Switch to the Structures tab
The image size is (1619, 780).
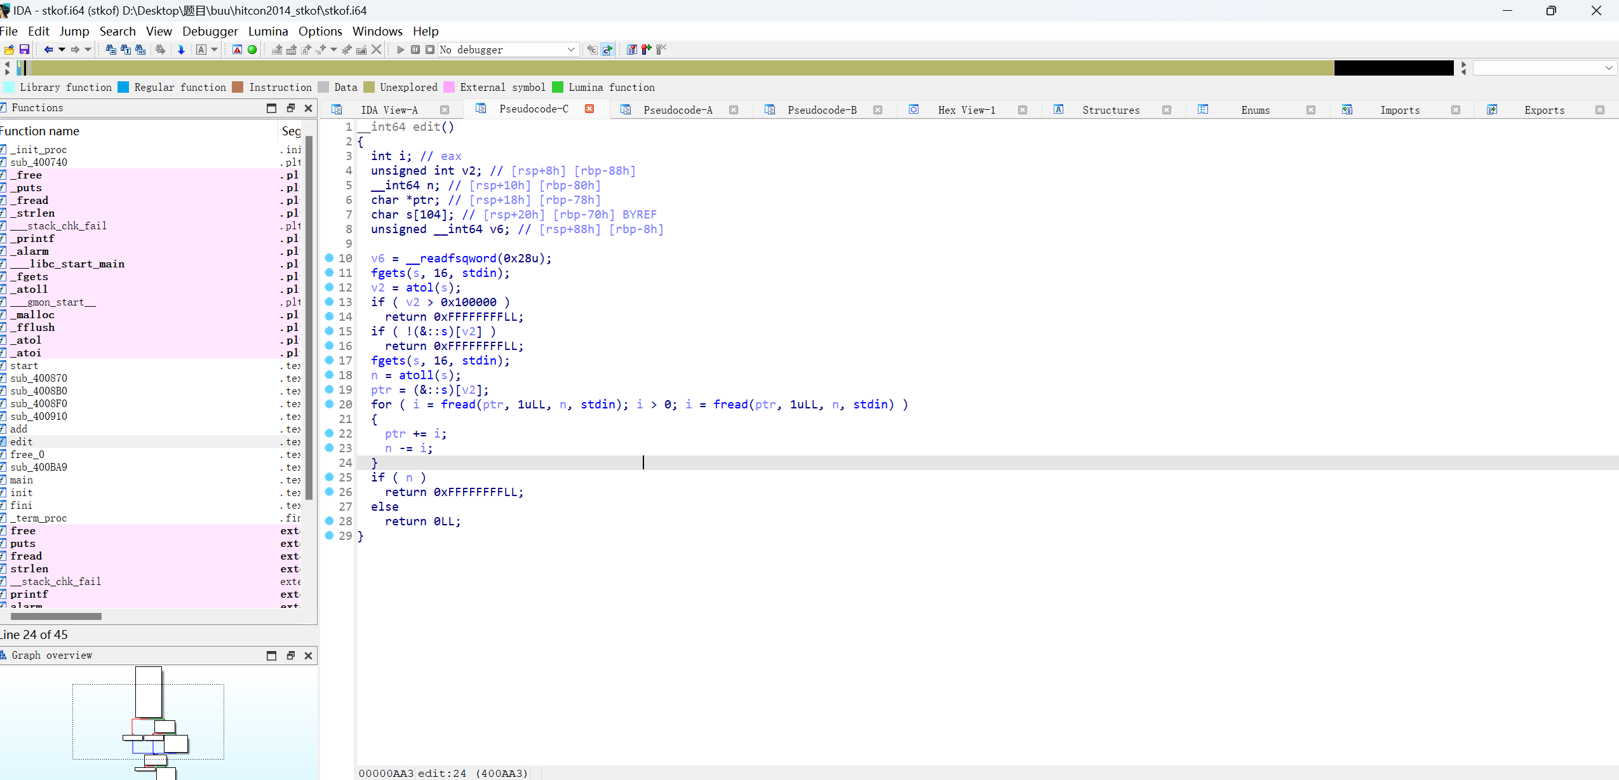coord(1111,110)
